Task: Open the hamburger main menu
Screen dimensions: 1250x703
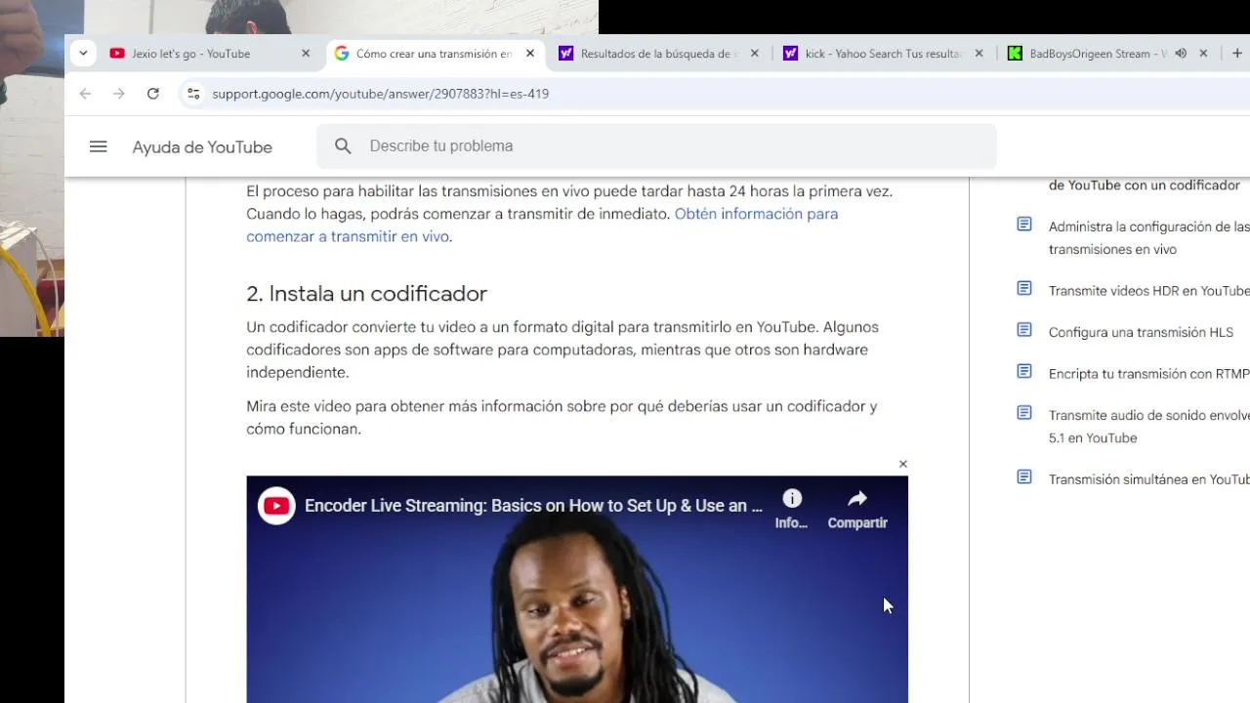Action: tap(98, 146)
